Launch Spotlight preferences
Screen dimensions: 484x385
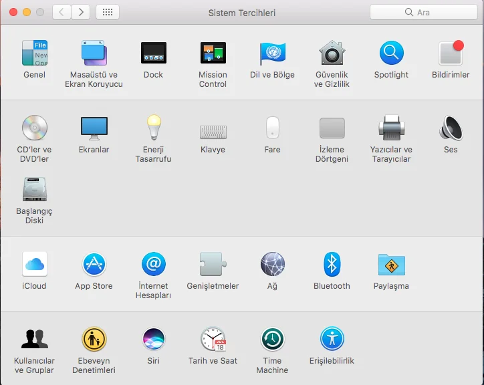(x=391, y=53)
